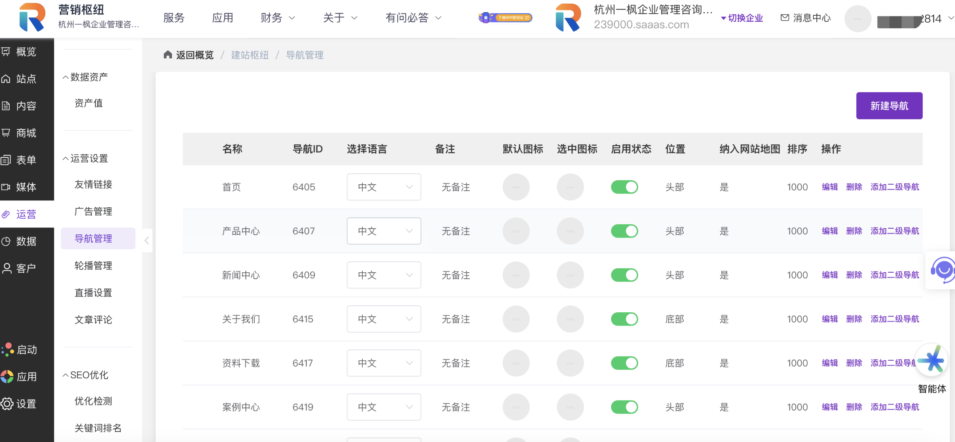The width and height of the screenshot is (955, 442).
Task: Click default icon placeholder for 案例中心
Action: click(x=516, y=407)
